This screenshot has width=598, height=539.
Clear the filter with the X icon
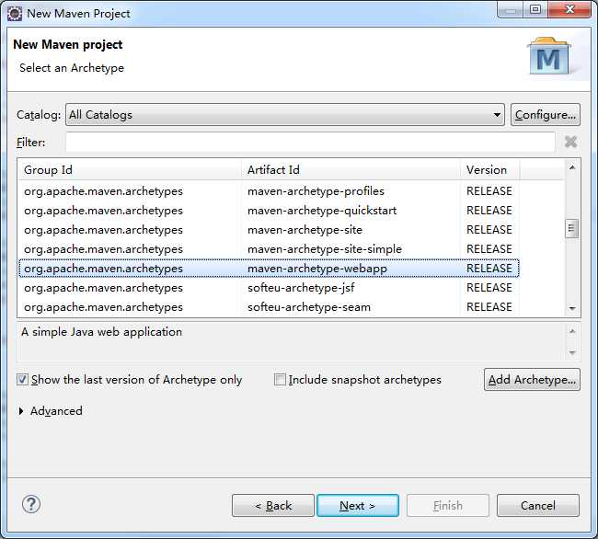[570, 143]
